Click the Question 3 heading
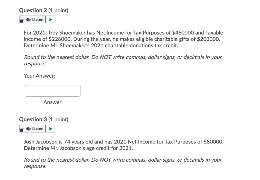 [33, 119]
